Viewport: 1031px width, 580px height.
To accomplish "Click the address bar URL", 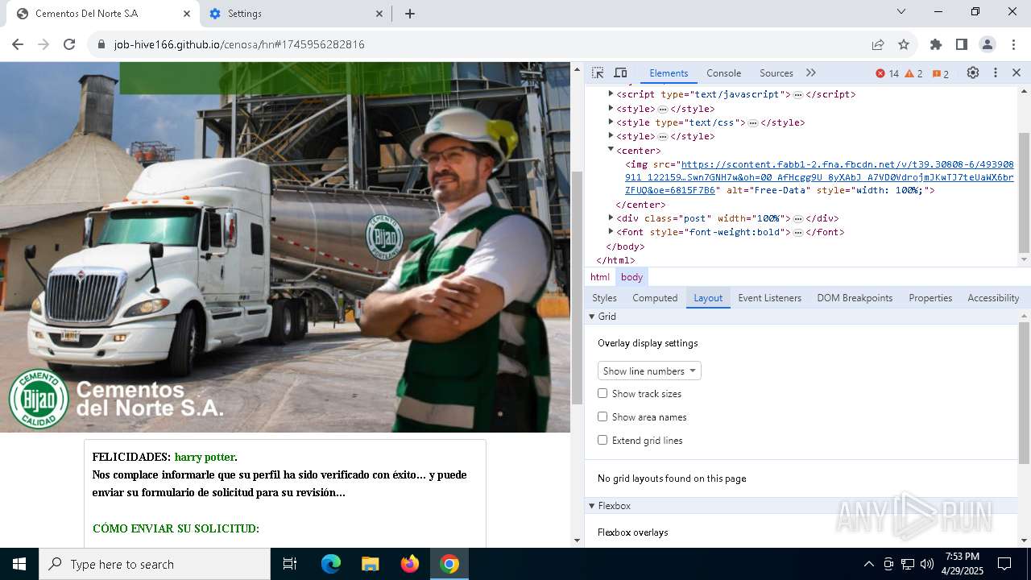I will [x=239, y=44].
